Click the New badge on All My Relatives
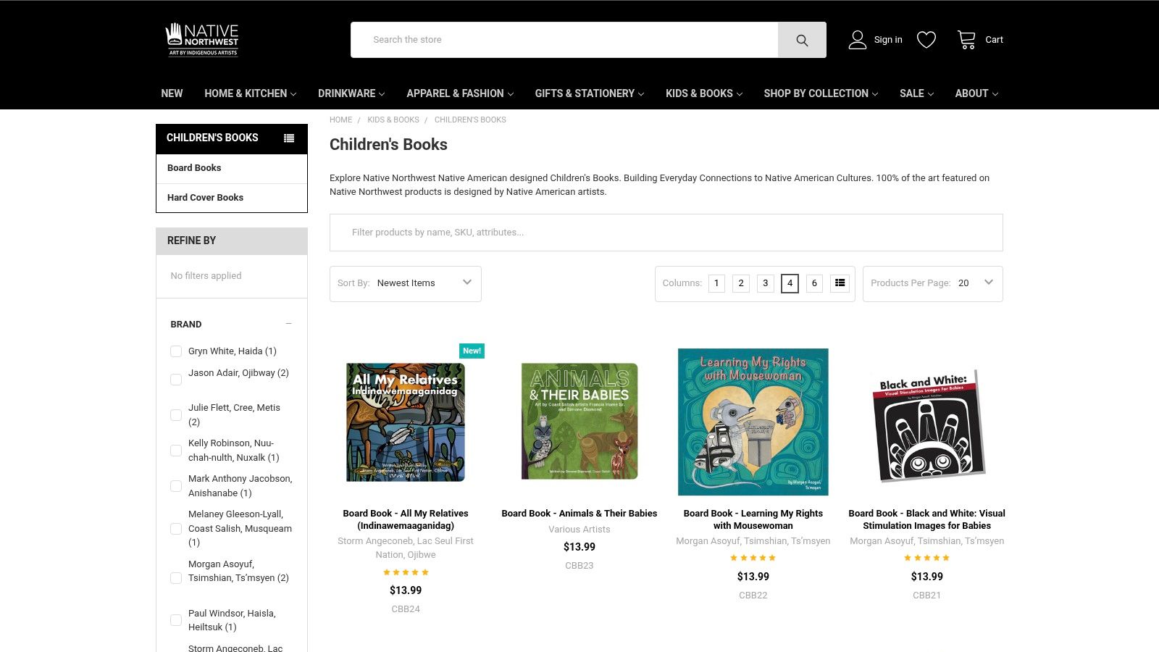 click(x=472, y=351)
